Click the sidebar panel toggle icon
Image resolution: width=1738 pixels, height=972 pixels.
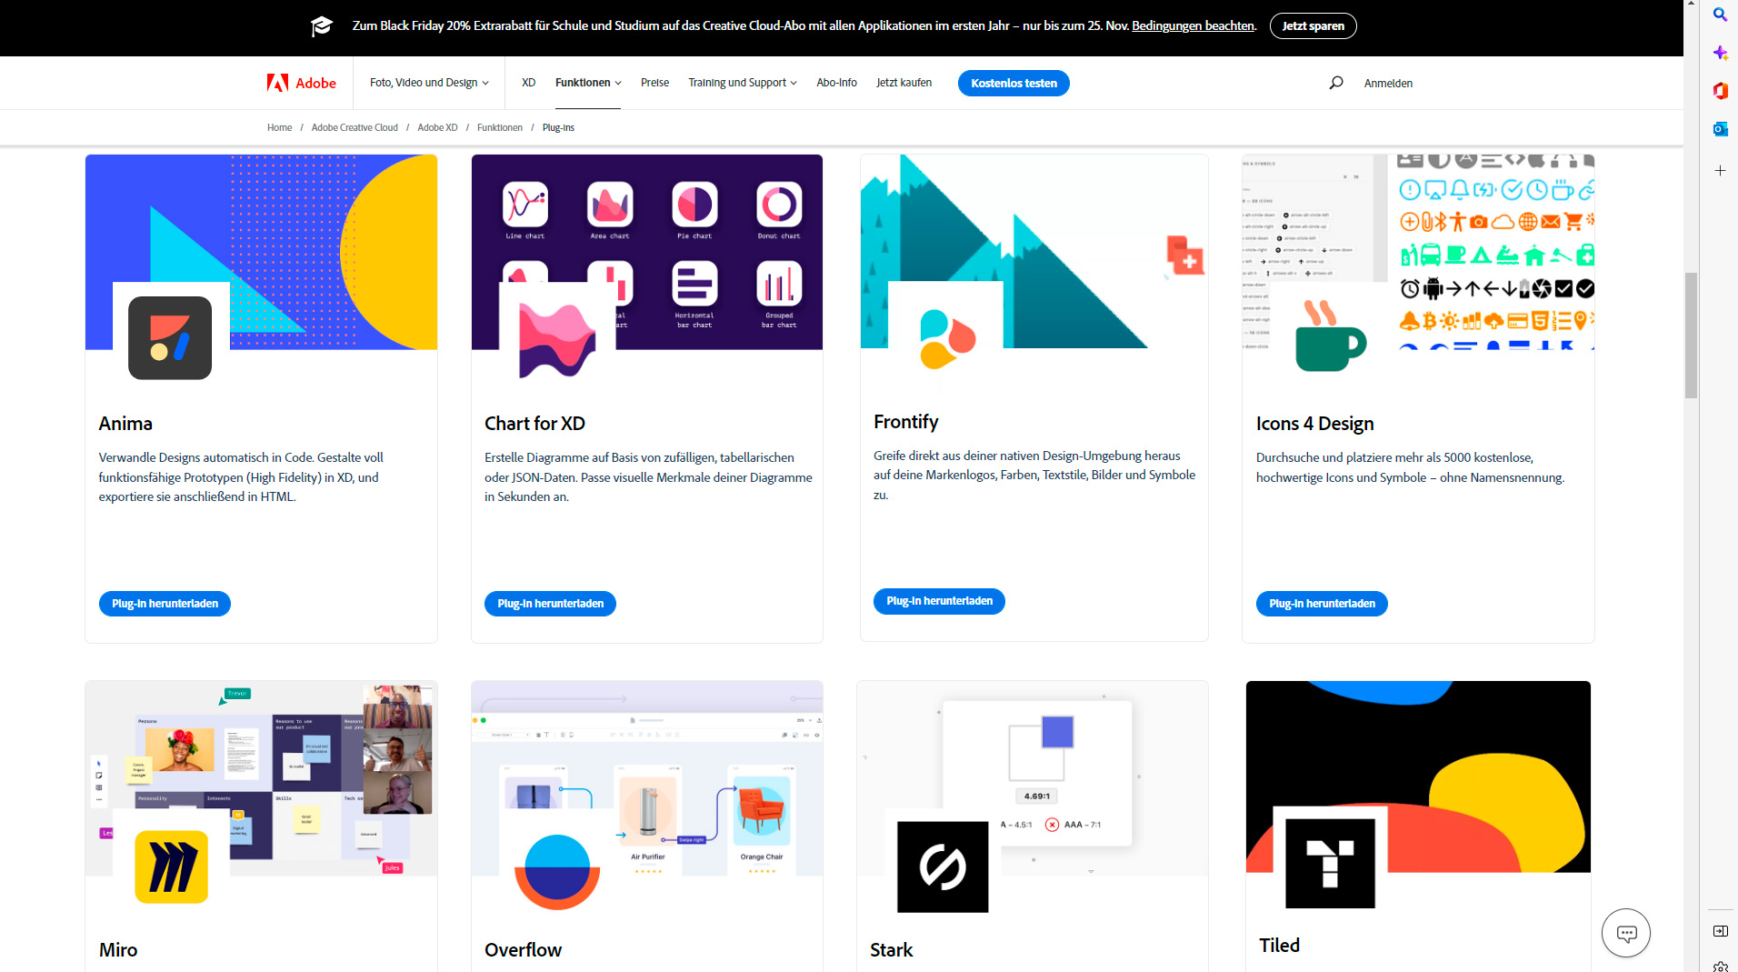[x=1720, y=931]
